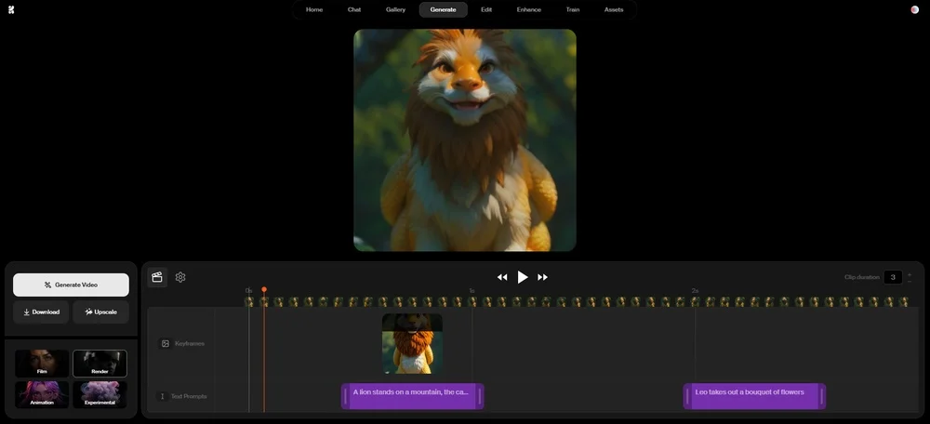930x424 pixels.
Task: Open the Gallery tab
Action: pyautogui.click(x=395, y=9)
